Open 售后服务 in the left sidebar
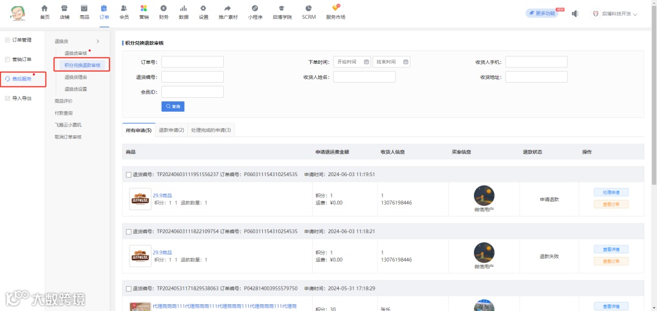657x311 pixels. [23, 79]
